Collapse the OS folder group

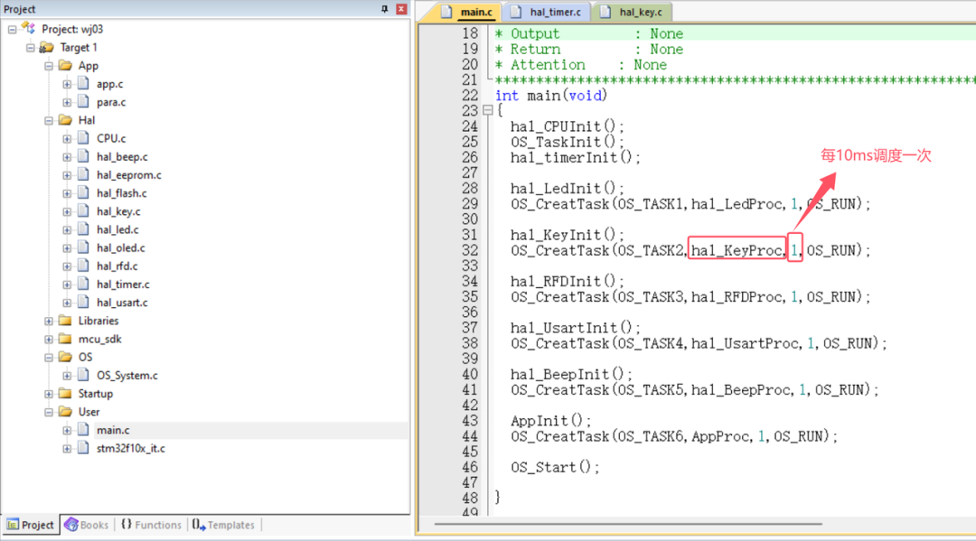[49, 358]
